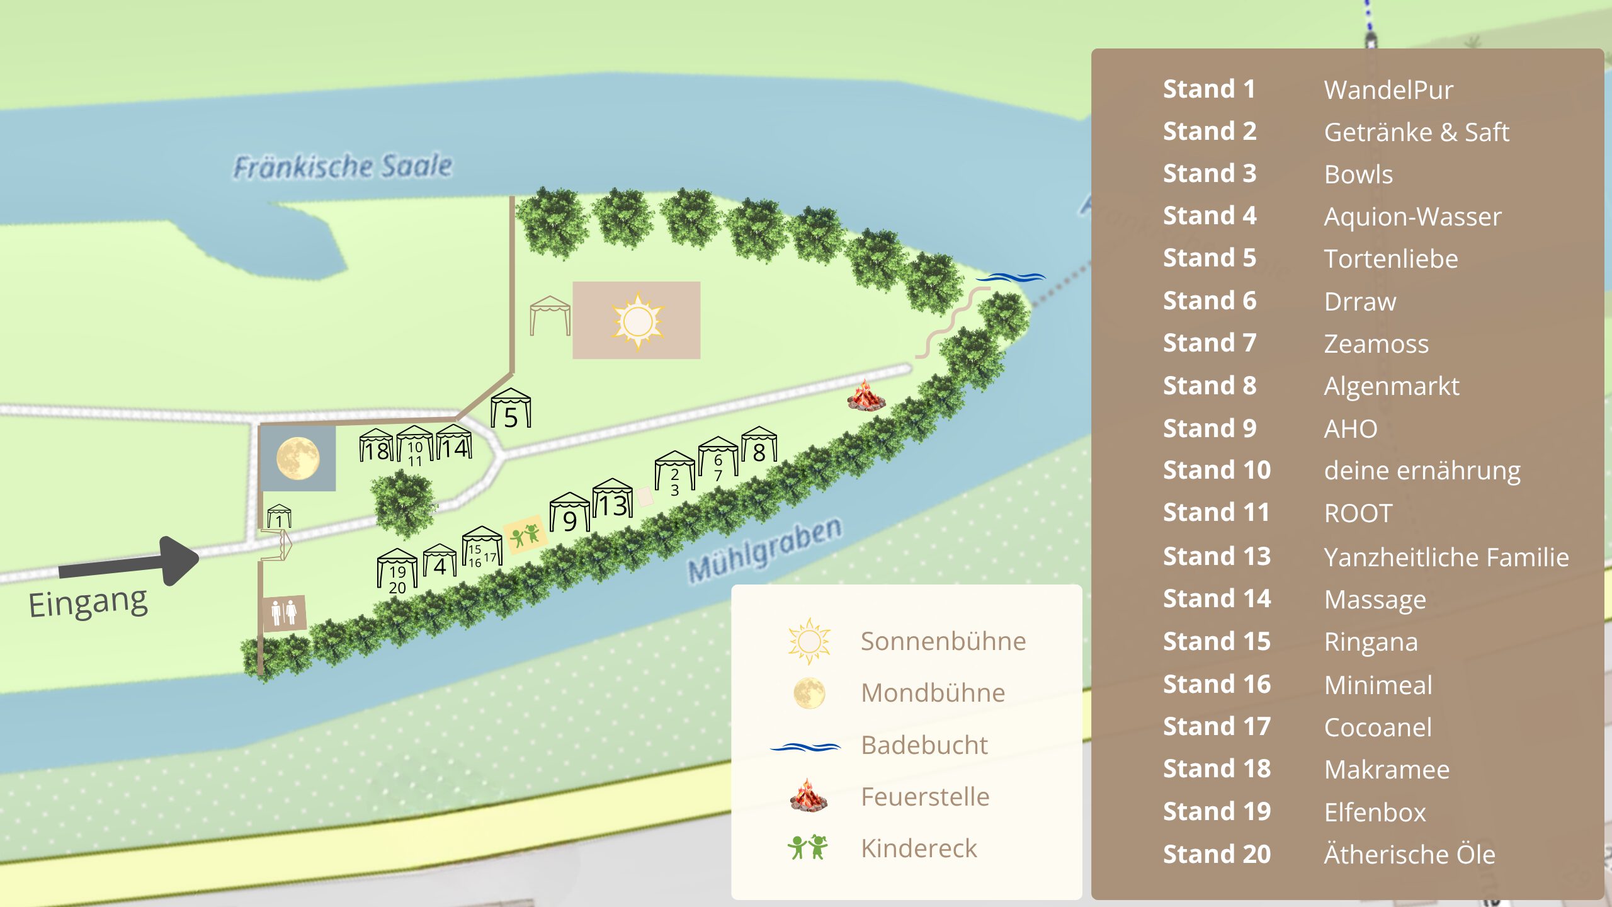Click Zeamoss entry for Stand 7
This screenshot has width=1612, height=907.
point(1376,344)
